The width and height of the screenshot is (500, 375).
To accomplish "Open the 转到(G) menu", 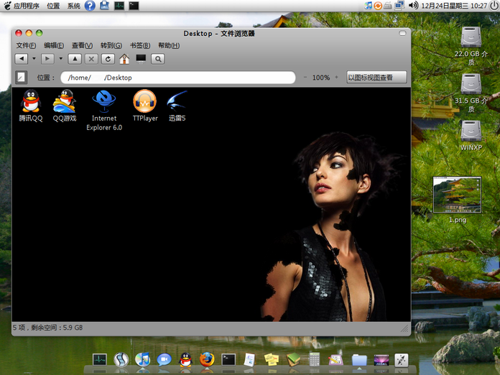I will [111, 45].
